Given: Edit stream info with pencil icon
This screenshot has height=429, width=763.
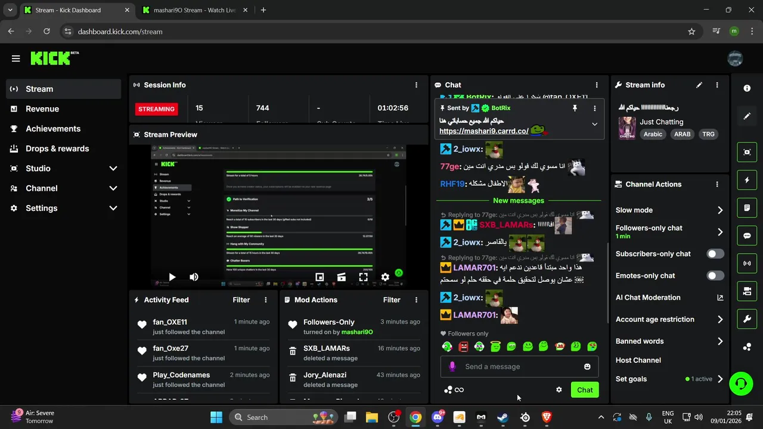Looking at the screenshot, I should [x=699, y=85].
